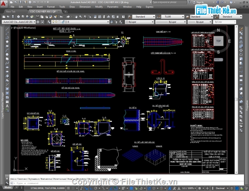Image resolution: width=249 pixels, height=191 pixels.
Task: Open the Text Style Standard dropdown
Action: 144,17
